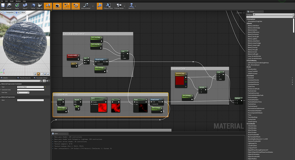Click the Palette scrollbar thumb

[x=294, y=26]
